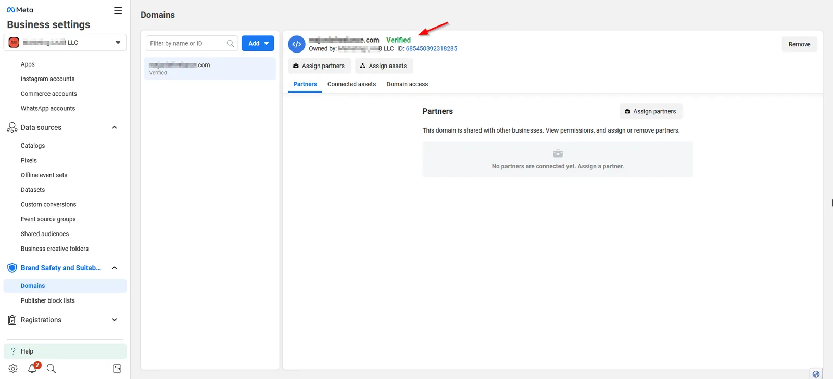Screen dimensions: 833x379
Task: Click Assign partners under the domain name
Action: [x=319, y=66]
